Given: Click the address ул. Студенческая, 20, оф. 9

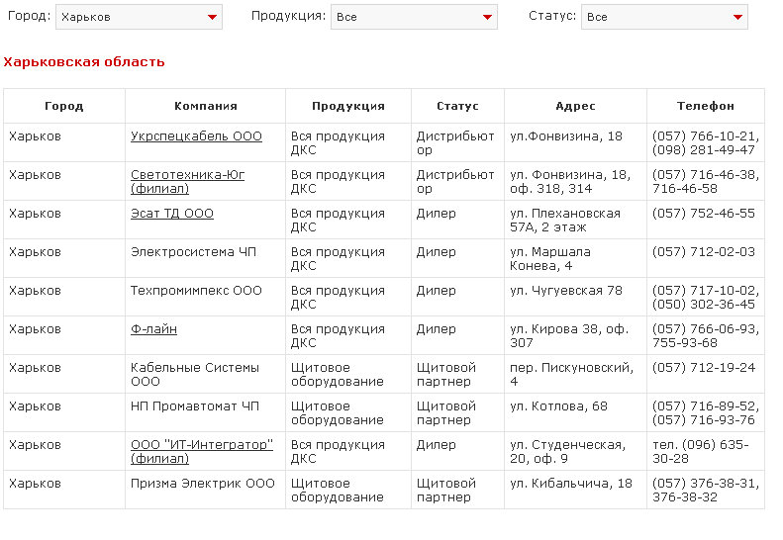Looking at the screenshot, I should pyautogui.click(x=567, y=452).
